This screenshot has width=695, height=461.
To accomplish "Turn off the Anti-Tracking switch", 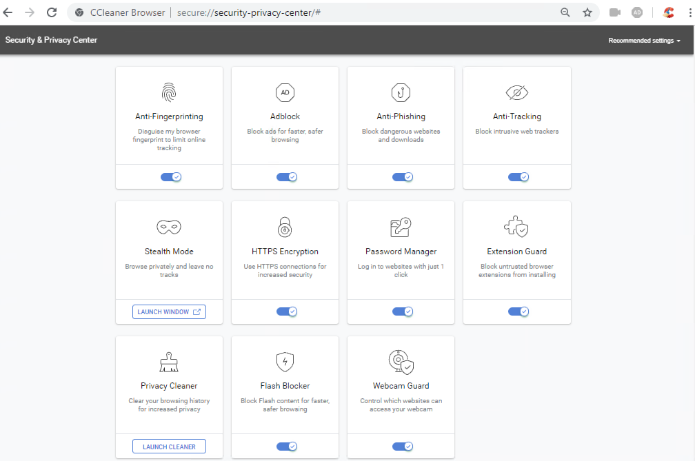I will tap(518, 177).
